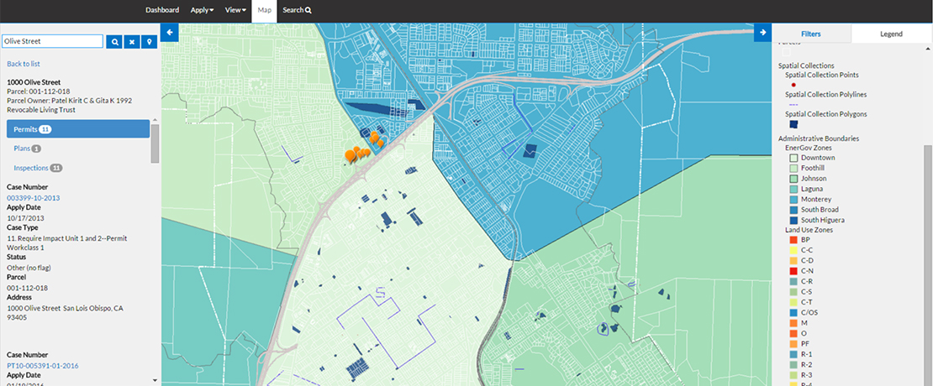
Task: Click the Spatial Collection Points red dot
Action: coord(793,85)
